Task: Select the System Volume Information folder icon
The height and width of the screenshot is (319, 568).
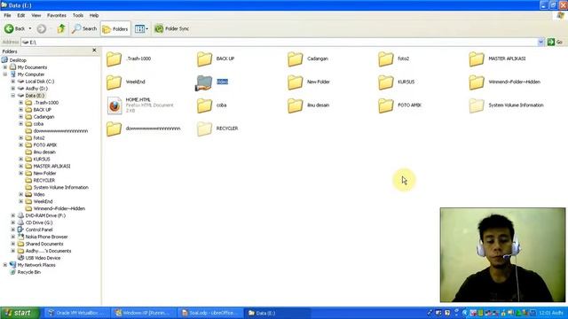Action: [476, 105]
